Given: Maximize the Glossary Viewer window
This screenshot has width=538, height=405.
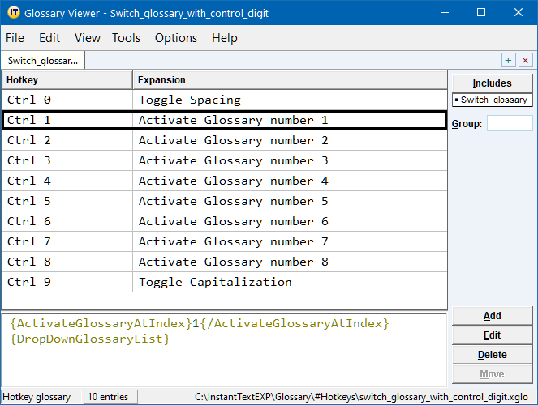Looking at the screenshot, I should coord(481,13).
